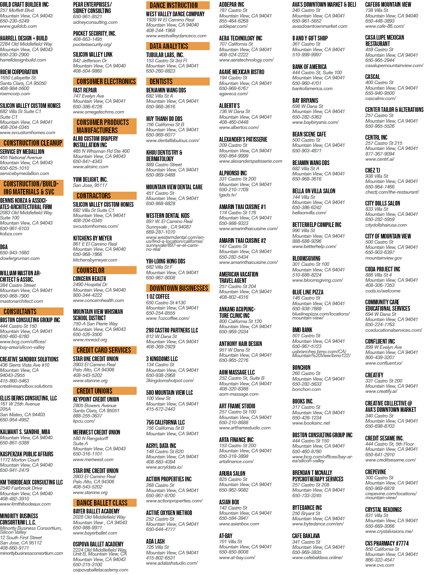Screen dimensions: 429x575
Task: Select the Consumer Electronics heading
Action: (x=105, y=81)
